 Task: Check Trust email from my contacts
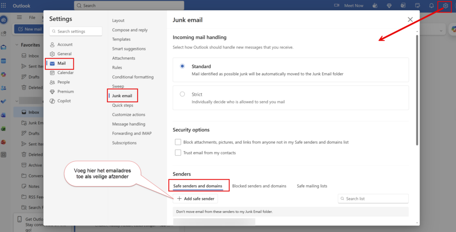point(178,153)
